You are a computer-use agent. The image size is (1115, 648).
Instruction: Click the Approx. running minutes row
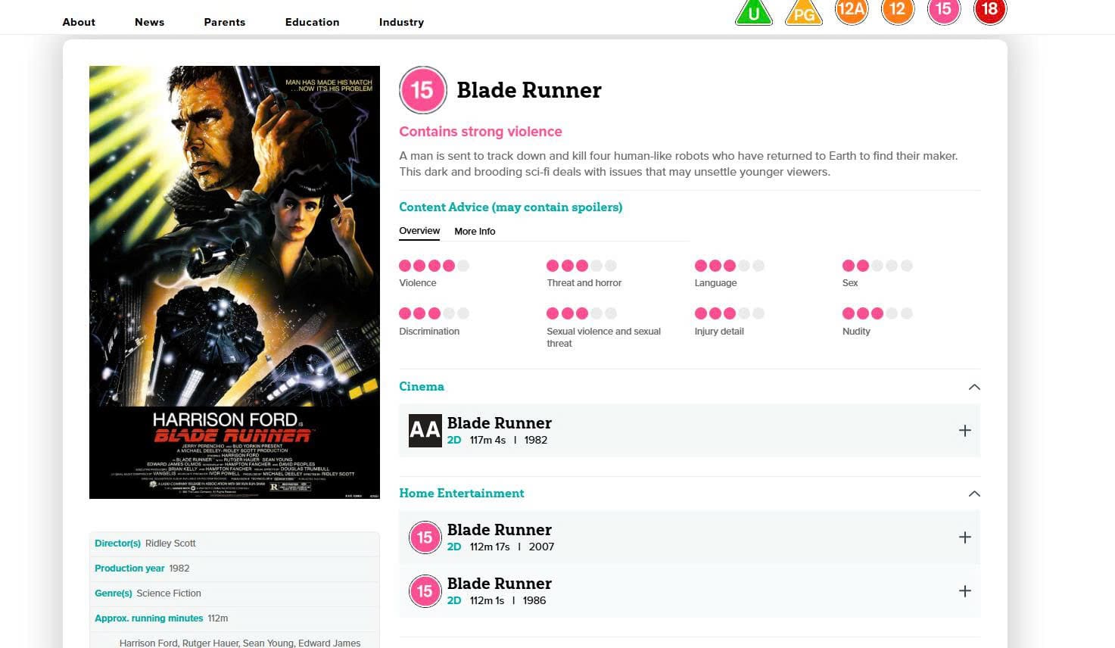235,618
